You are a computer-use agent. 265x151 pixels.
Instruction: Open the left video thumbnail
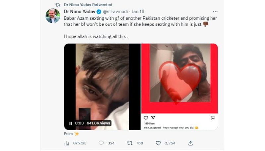click(x=102, y=87)
